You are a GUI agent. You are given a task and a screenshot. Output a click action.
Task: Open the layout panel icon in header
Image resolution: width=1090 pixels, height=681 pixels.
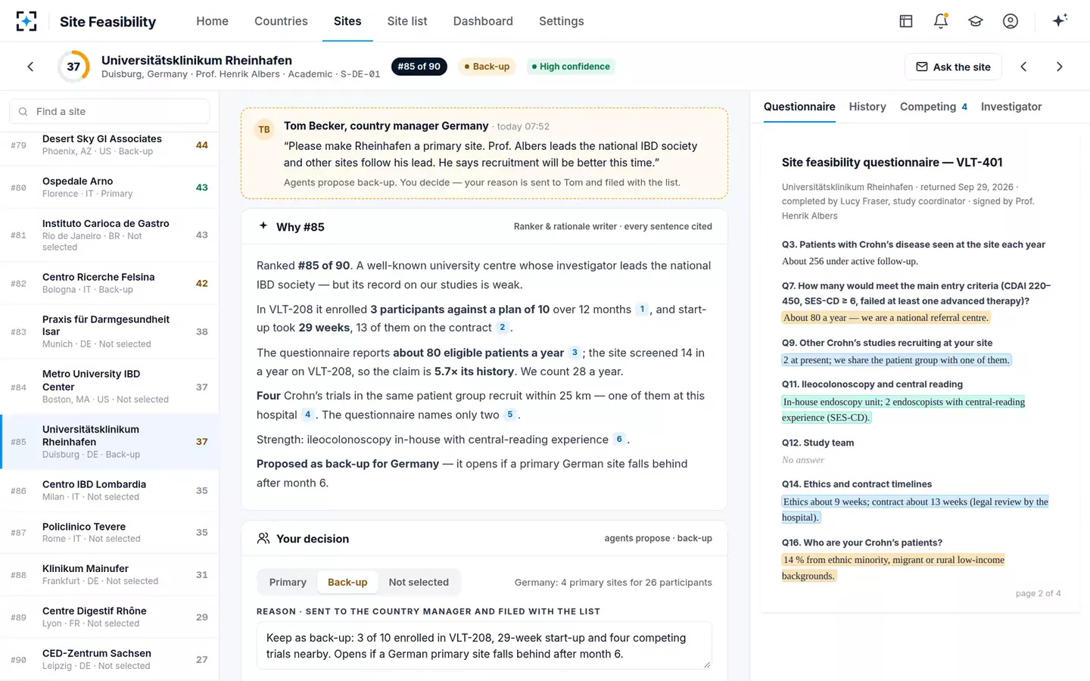906,21
